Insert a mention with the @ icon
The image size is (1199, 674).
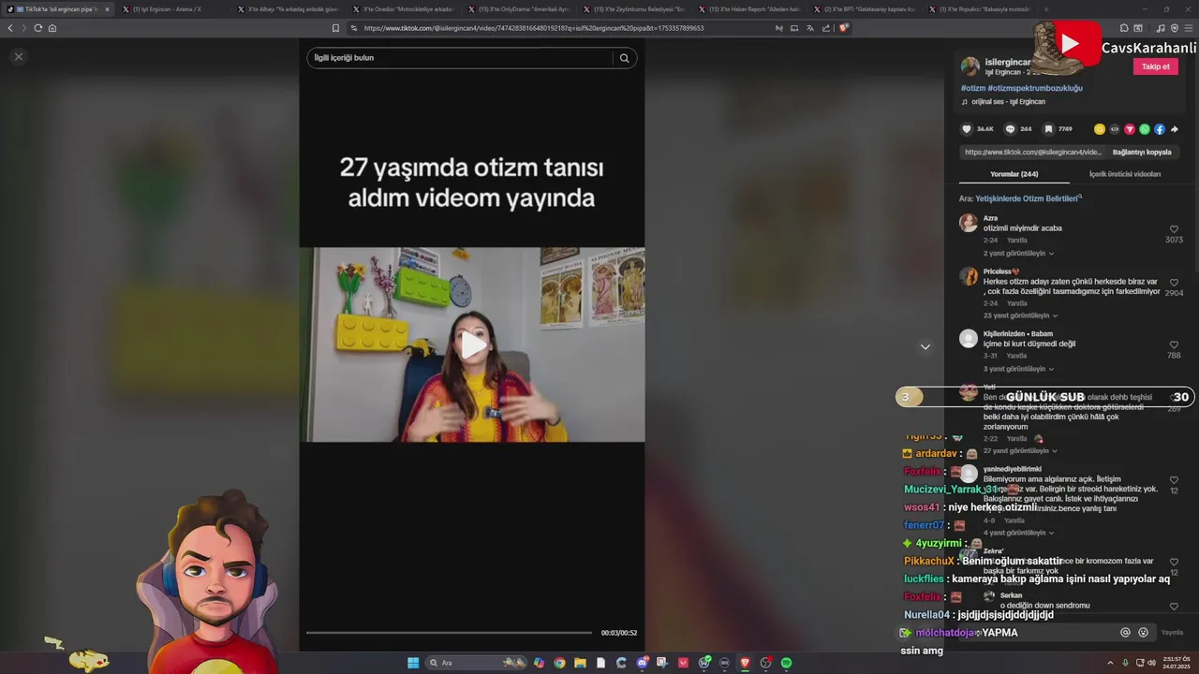[1125, 633]
